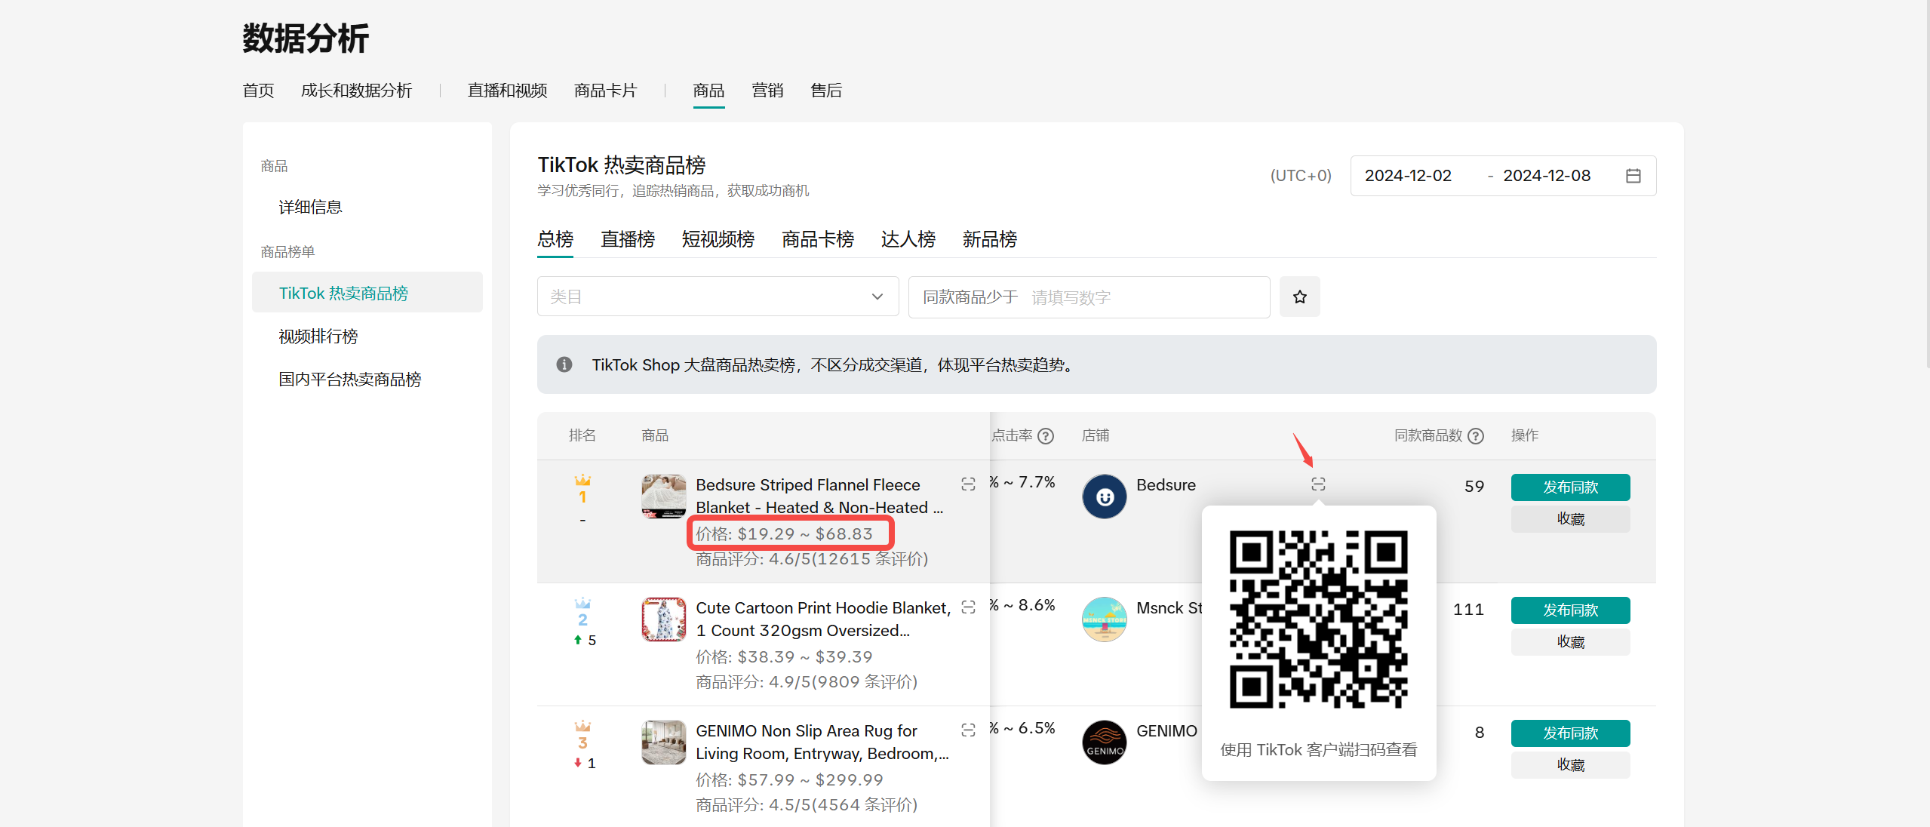Click the star favorites filter icon
The width and height of the screenshot is (1930, 827).
point(1299,297)
